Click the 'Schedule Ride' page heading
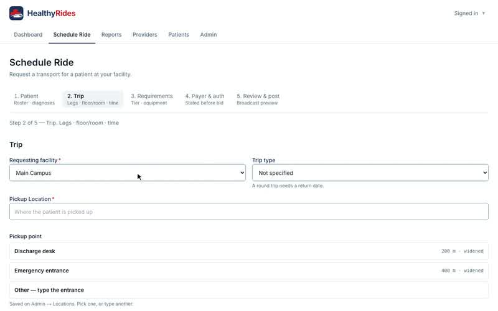The width and height of the screenshot is (498, 311). [41, 63]
